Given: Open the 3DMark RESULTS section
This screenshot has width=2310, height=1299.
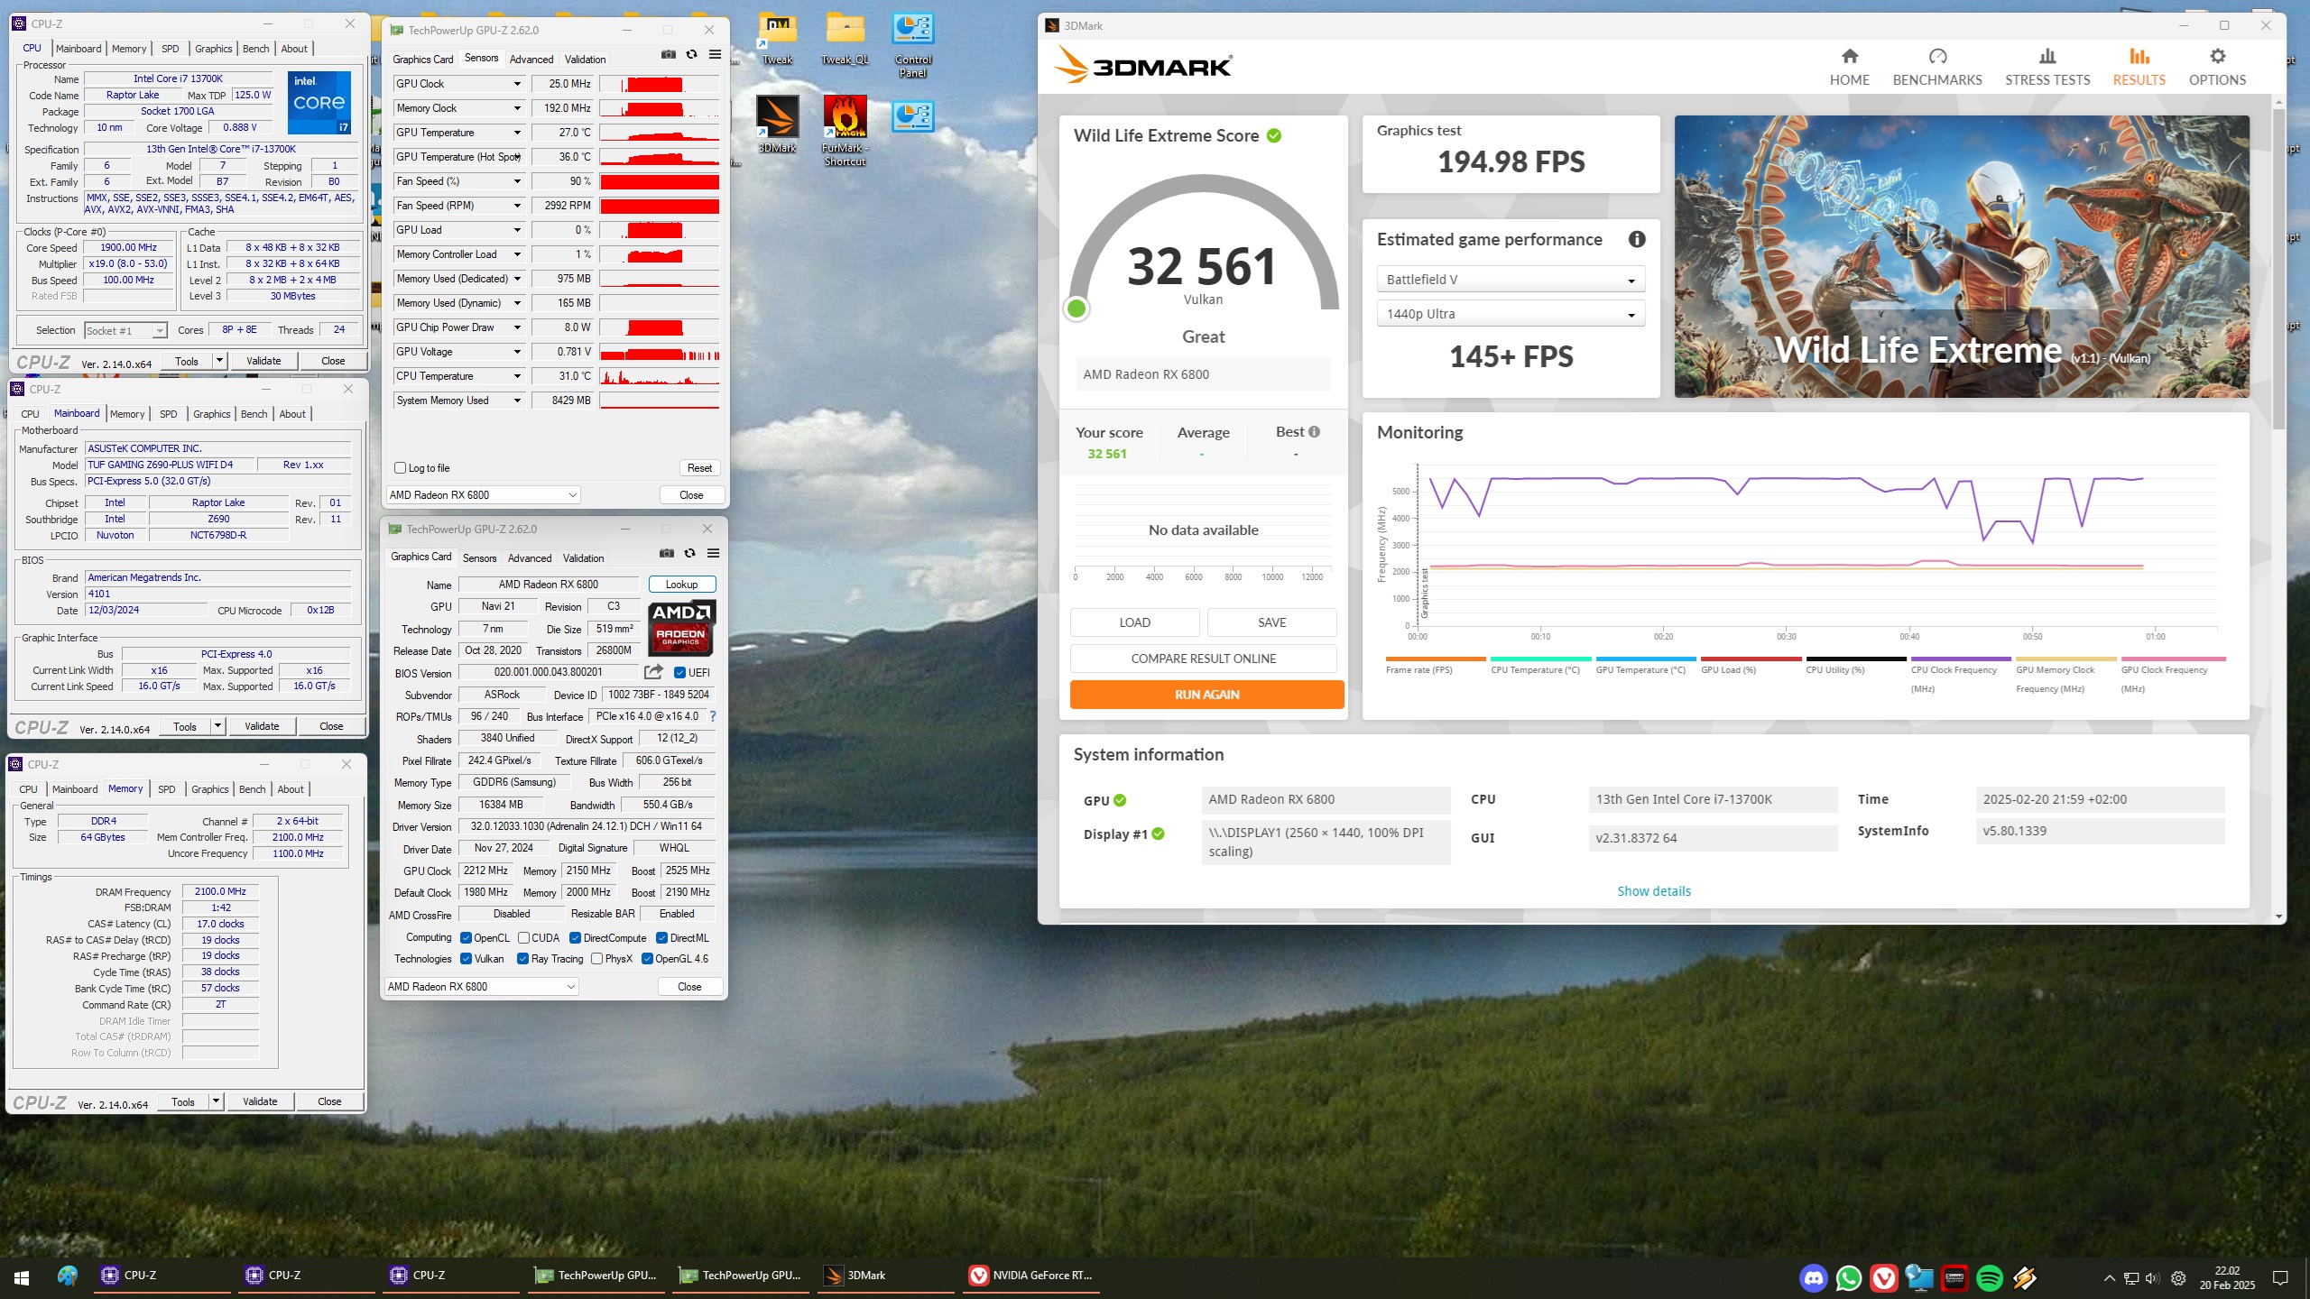Looking at the screenshot, I should pyautogui.click(x=2139, y=68).
